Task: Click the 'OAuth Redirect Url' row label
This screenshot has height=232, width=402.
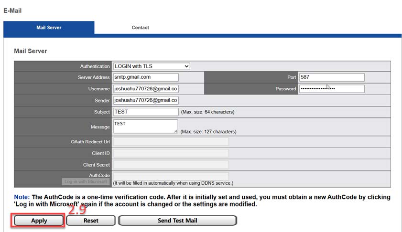Action: tap(90, 142)
